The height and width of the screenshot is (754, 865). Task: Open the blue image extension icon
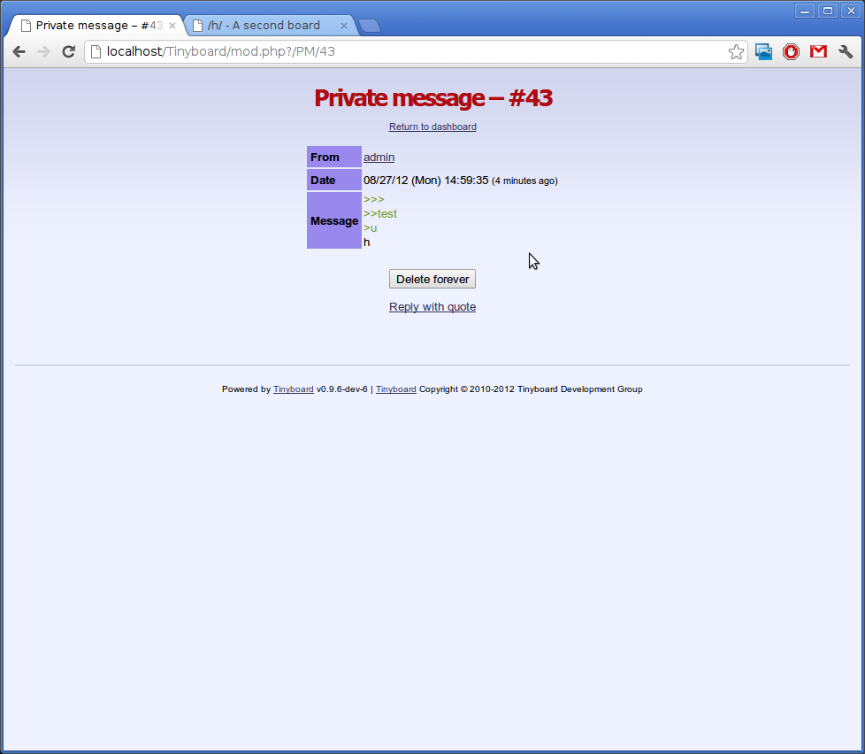coord(763,52)
